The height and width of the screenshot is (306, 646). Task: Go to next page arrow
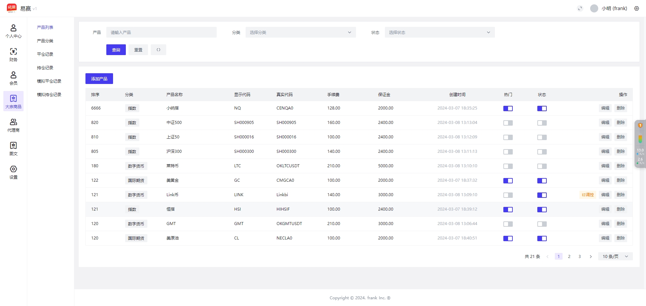(591, 257)
